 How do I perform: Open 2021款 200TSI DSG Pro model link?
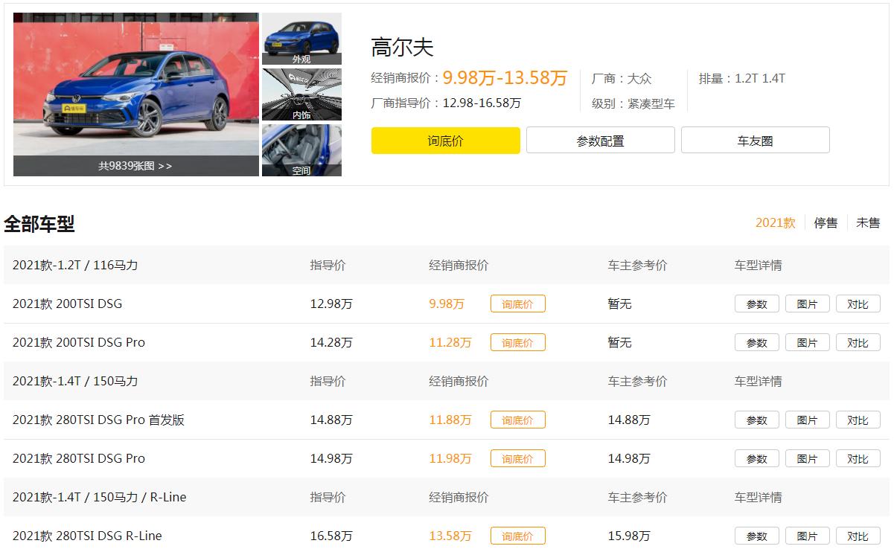tap(79, 342)
